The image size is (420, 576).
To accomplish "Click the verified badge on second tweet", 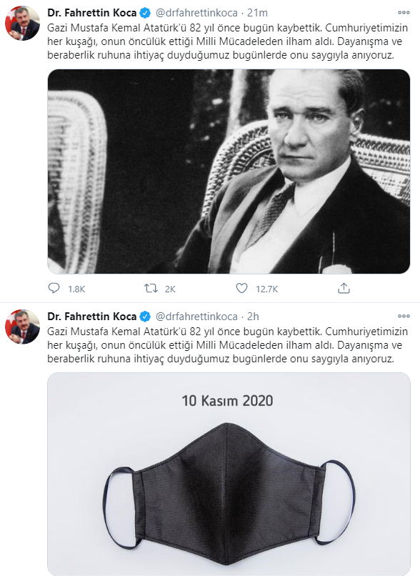I will (x=145, y=317).
